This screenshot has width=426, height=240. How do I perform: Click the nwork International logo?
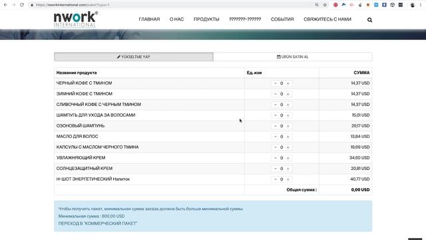76,19
